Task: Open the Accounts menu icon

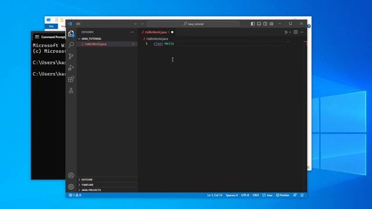Action: coord(71,175)
